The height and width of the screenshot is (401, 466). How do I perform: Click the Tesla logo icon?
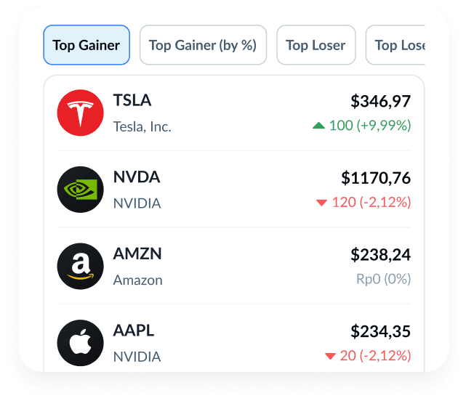pos(81,113)
